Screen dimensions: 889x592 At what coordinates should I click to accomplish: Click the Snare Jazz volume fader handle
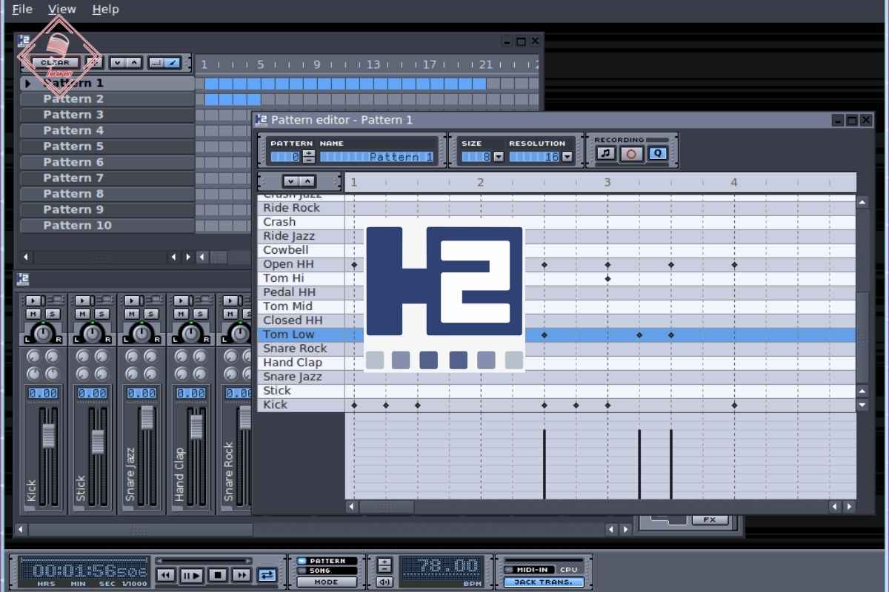point(147,417)
